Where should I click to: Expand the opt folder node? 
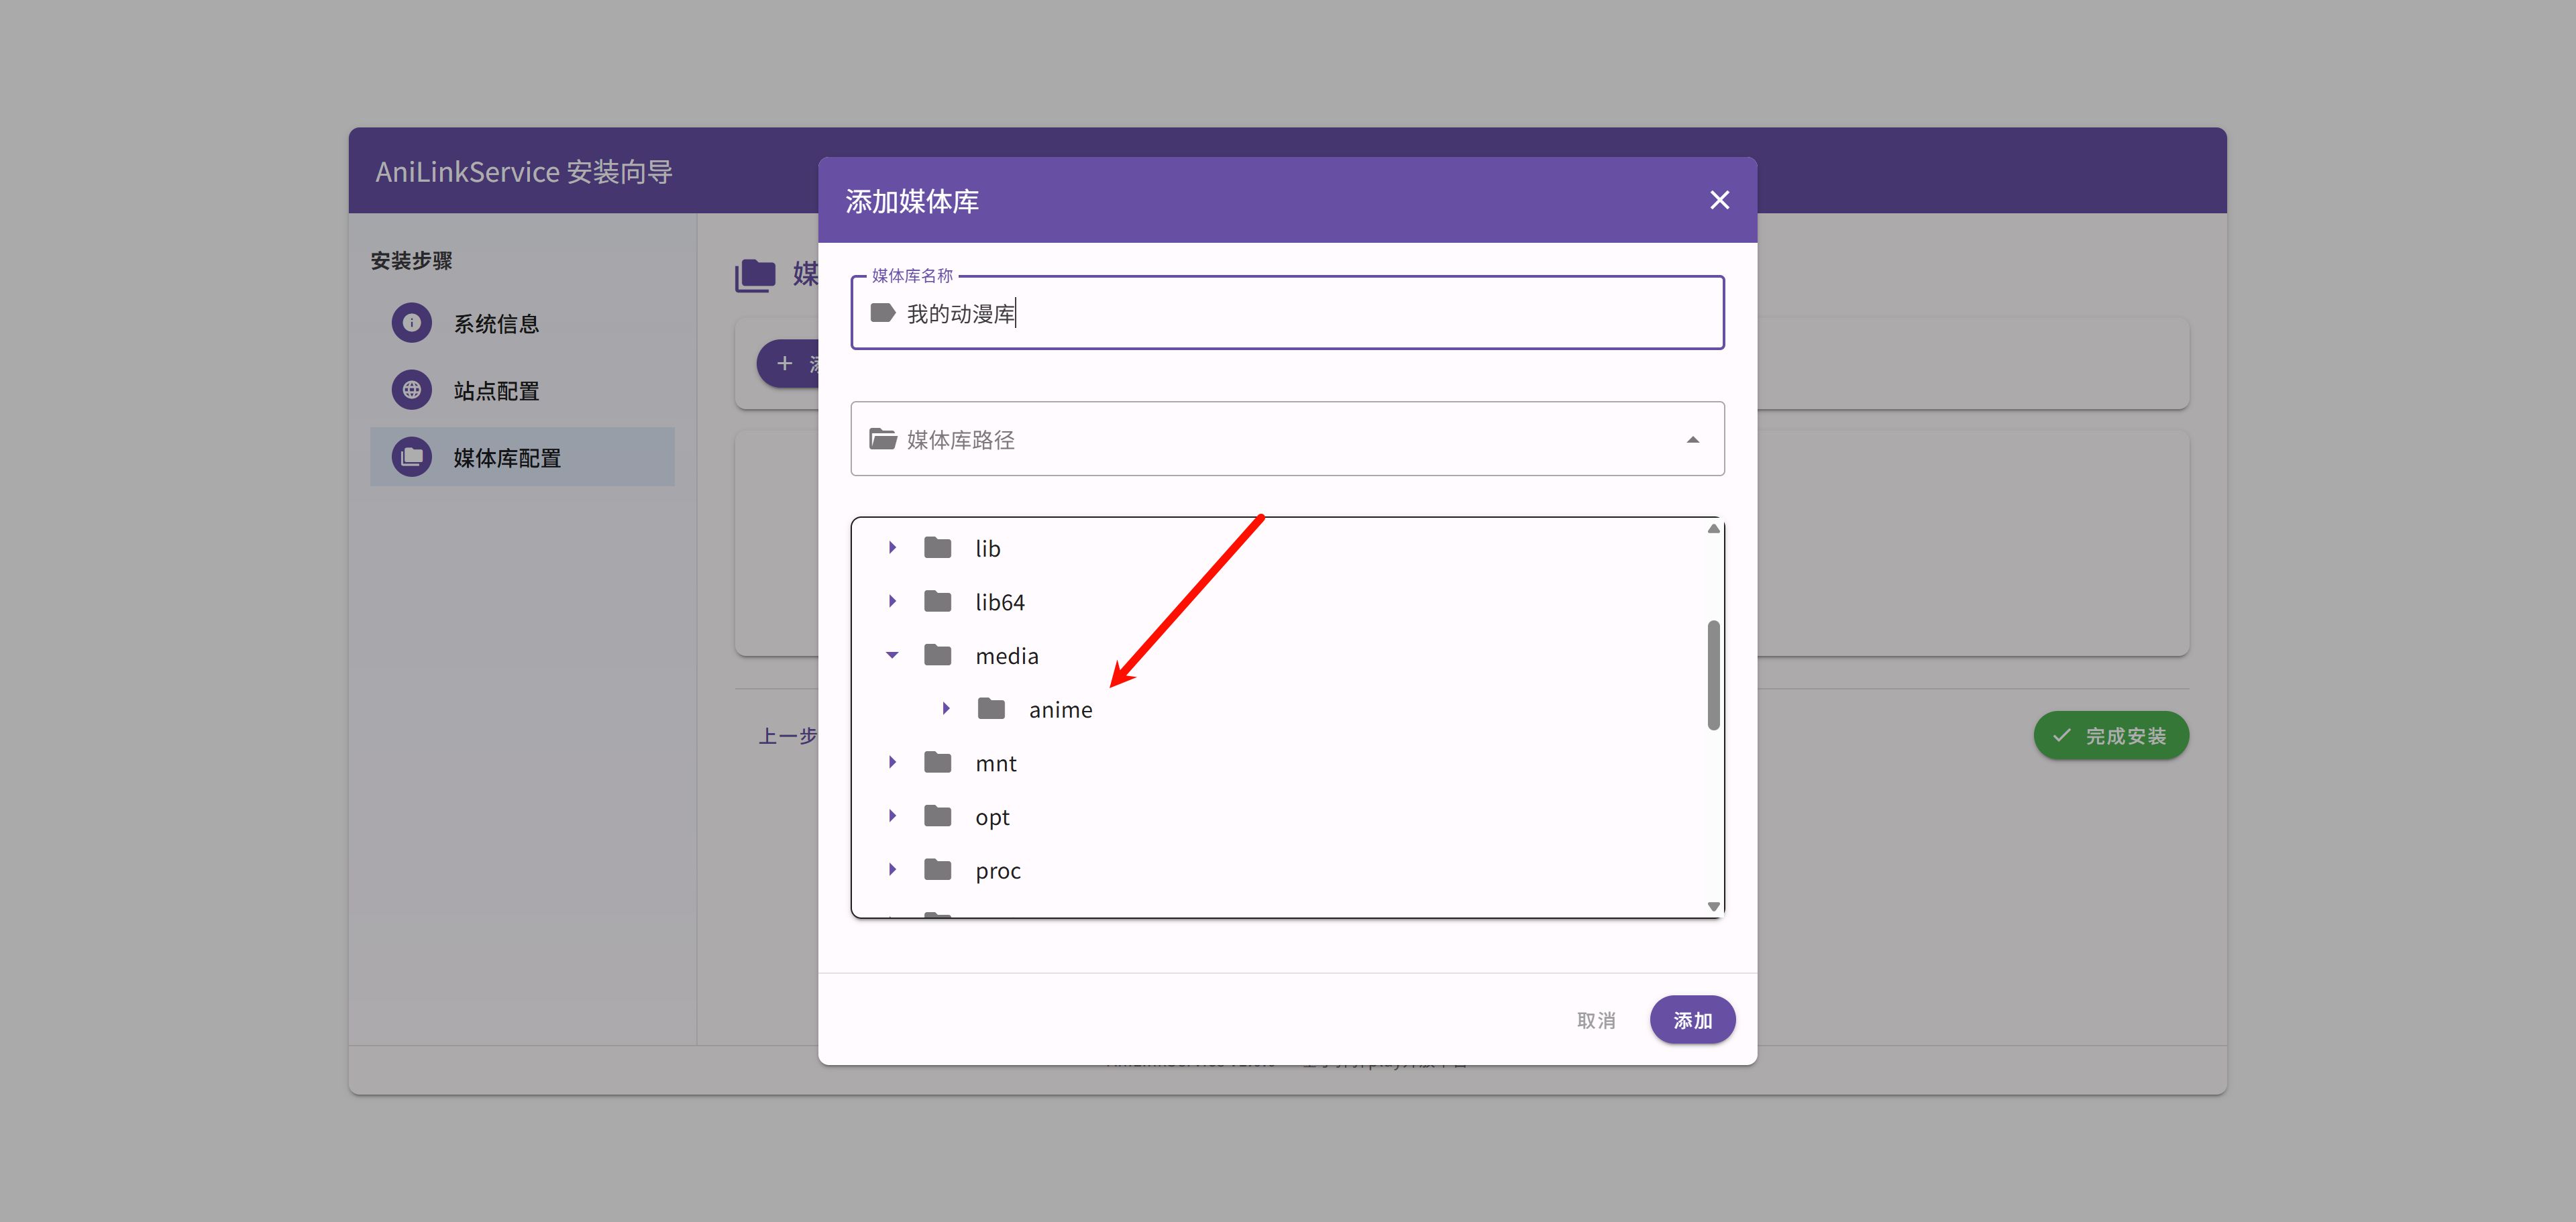(892, 816)
